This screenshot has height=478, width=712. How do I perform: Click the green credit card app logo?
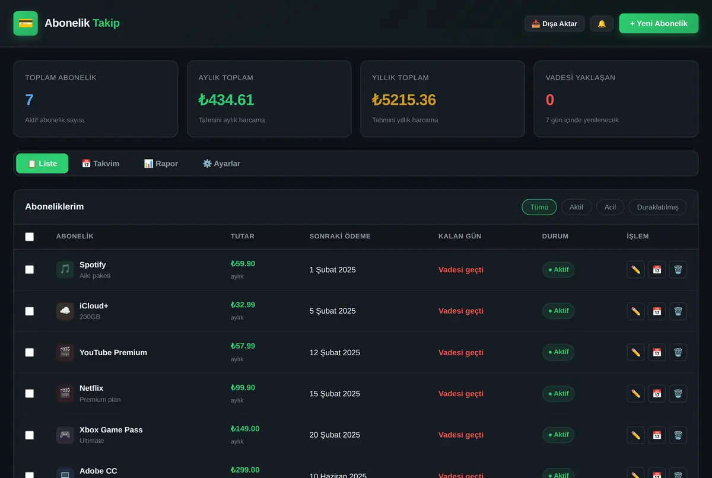(26, 23)
